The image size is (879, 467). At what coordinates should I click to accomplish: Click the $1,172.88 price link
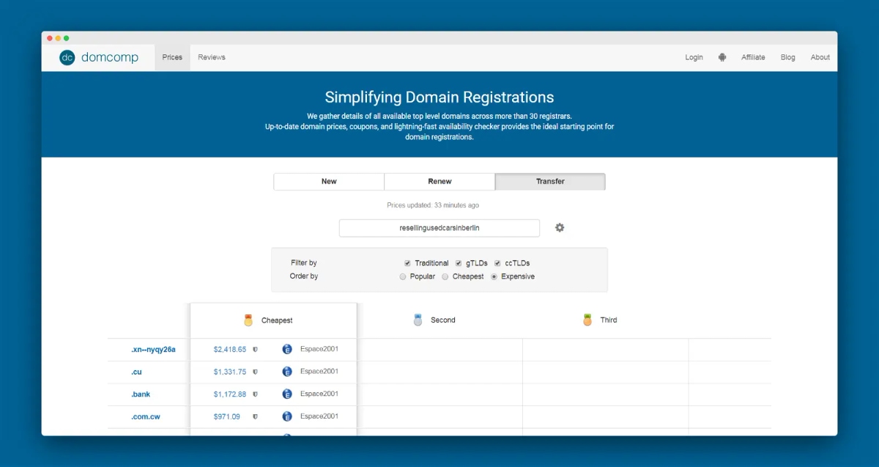[x=230, y=394]
